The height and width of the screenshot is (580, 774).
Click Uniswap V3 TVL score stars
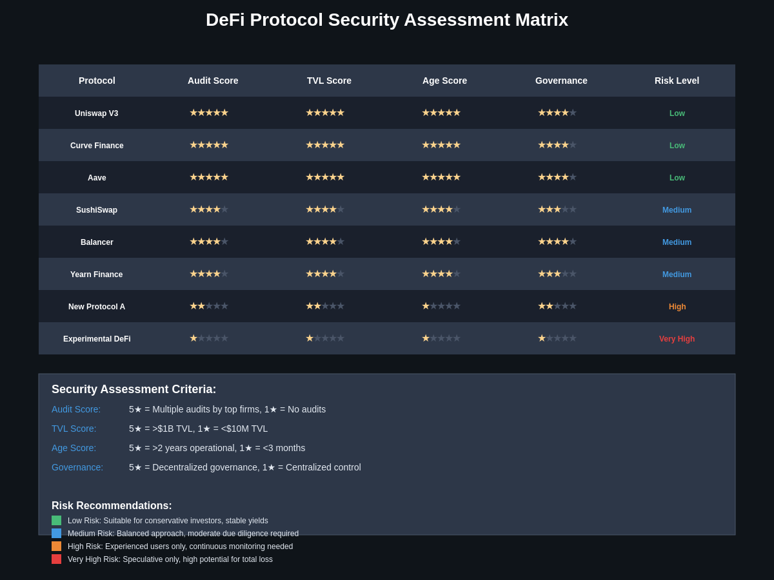[x=325, y=113]
